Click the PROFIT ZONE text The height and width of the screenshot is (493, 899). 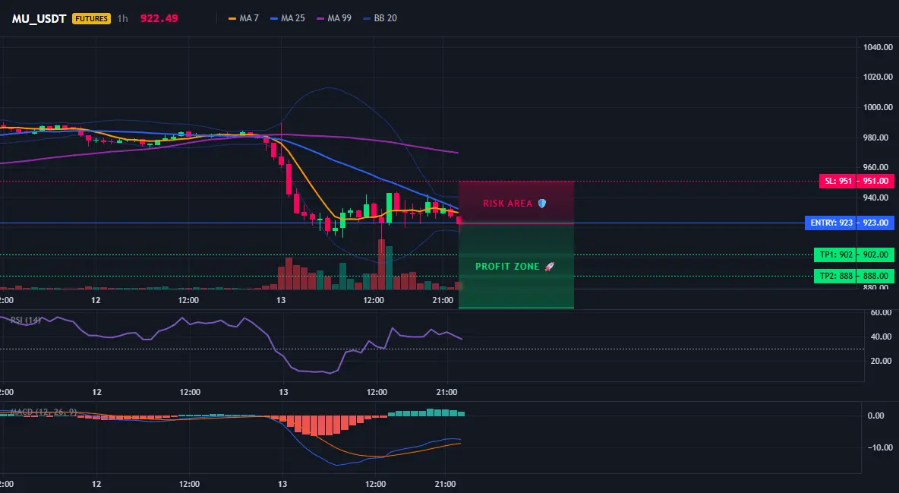click(x=507, y=267)
